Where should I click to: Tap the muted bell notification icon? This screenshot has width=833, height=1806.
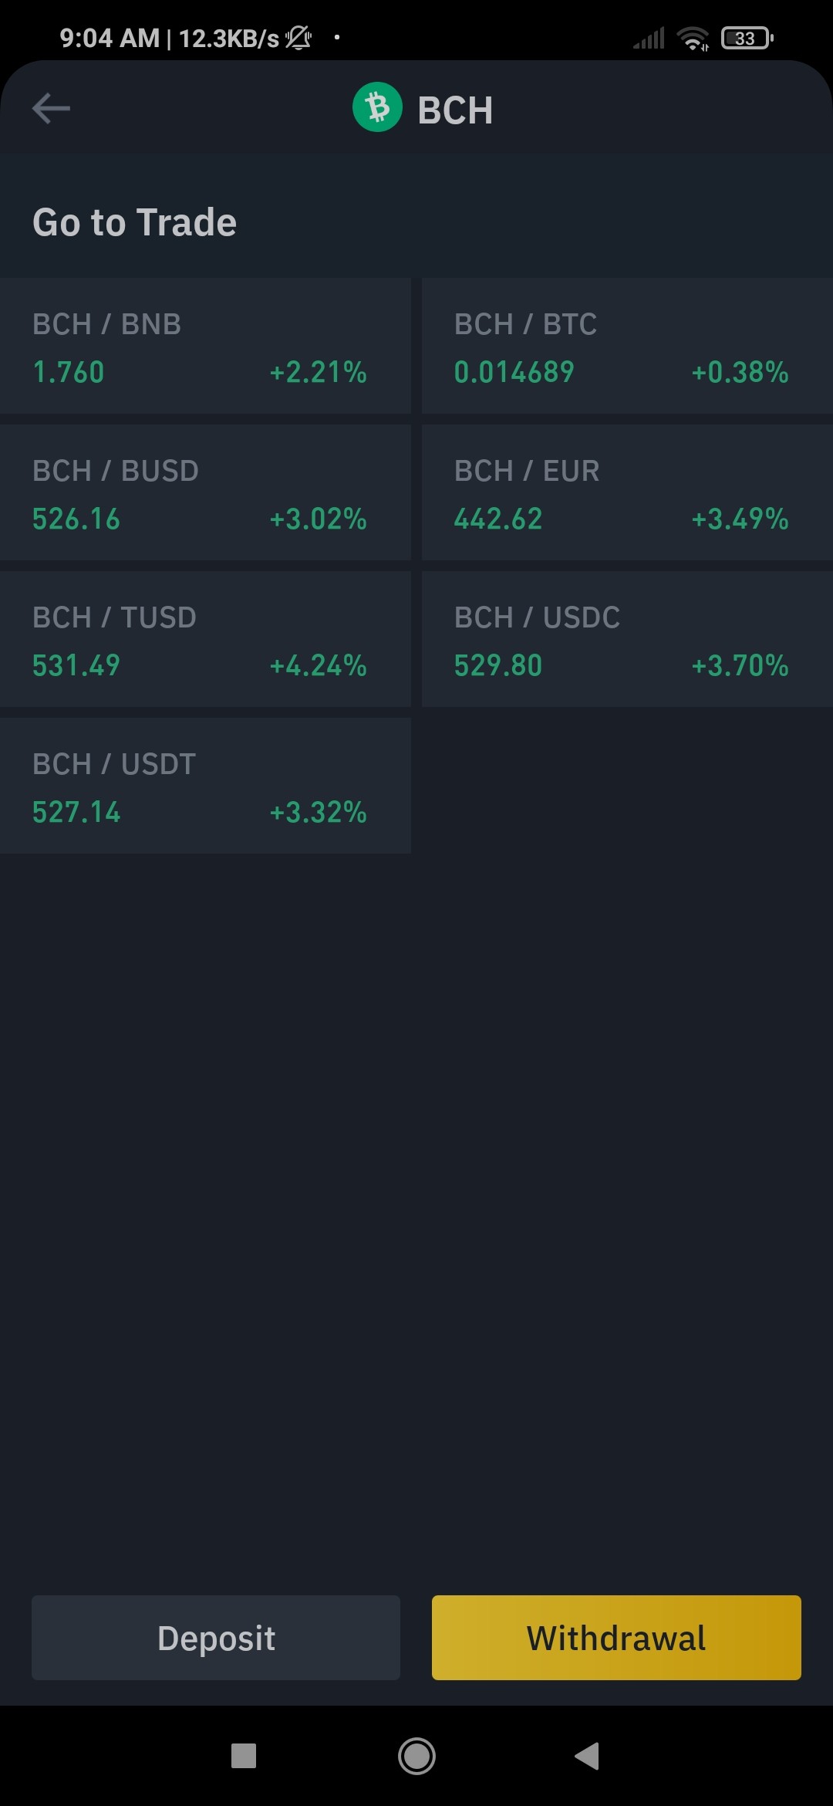point(298,37)
